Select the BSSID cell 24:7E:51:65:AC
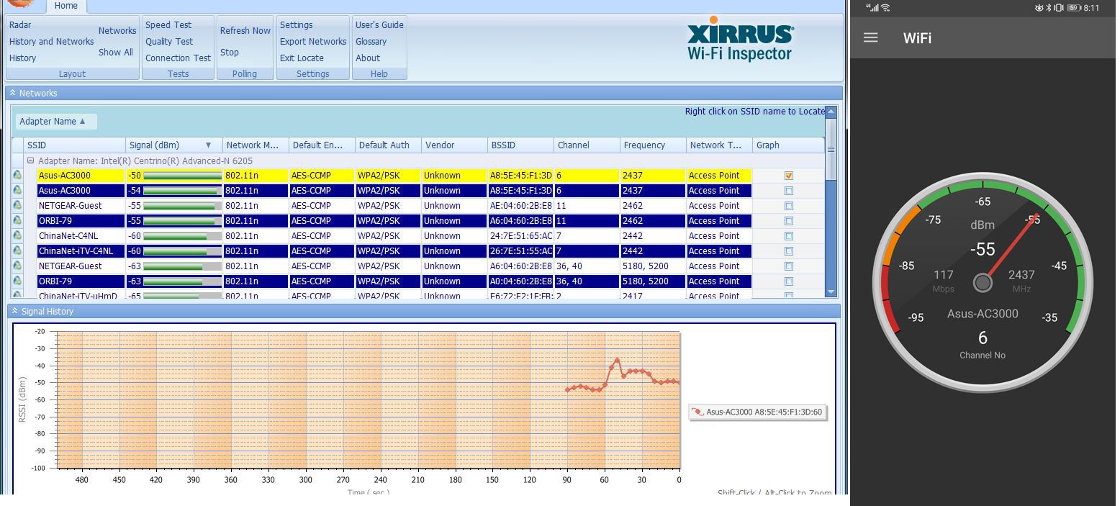 tap(520, 235)
